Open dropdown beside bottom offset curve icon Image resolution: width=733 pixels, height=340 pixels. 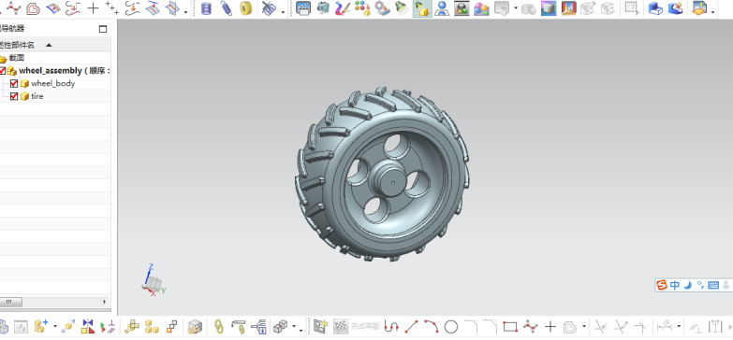pos(583,327)
